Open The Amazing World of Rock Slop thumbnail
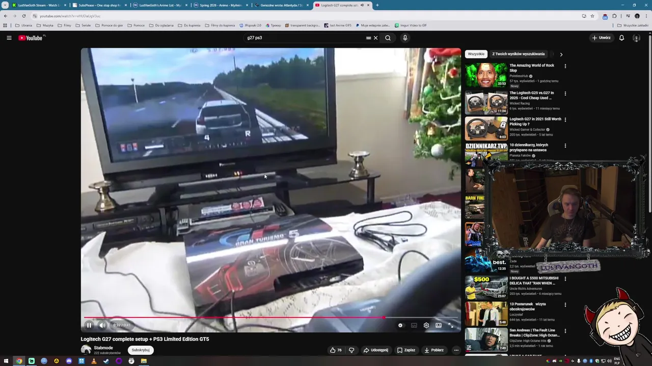Screen dimensions: 652x366 486,75
